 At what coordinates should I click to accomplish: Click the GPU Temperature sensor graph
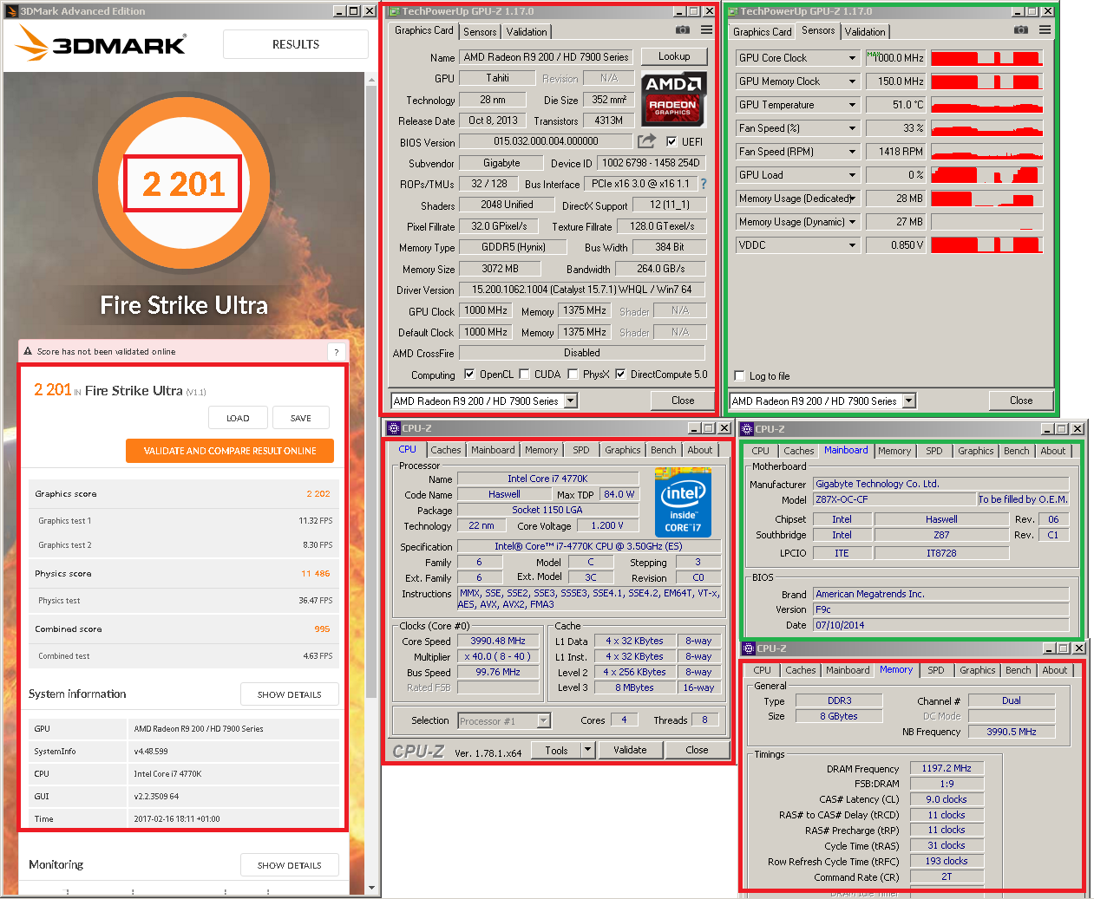[x=986, y=105]
